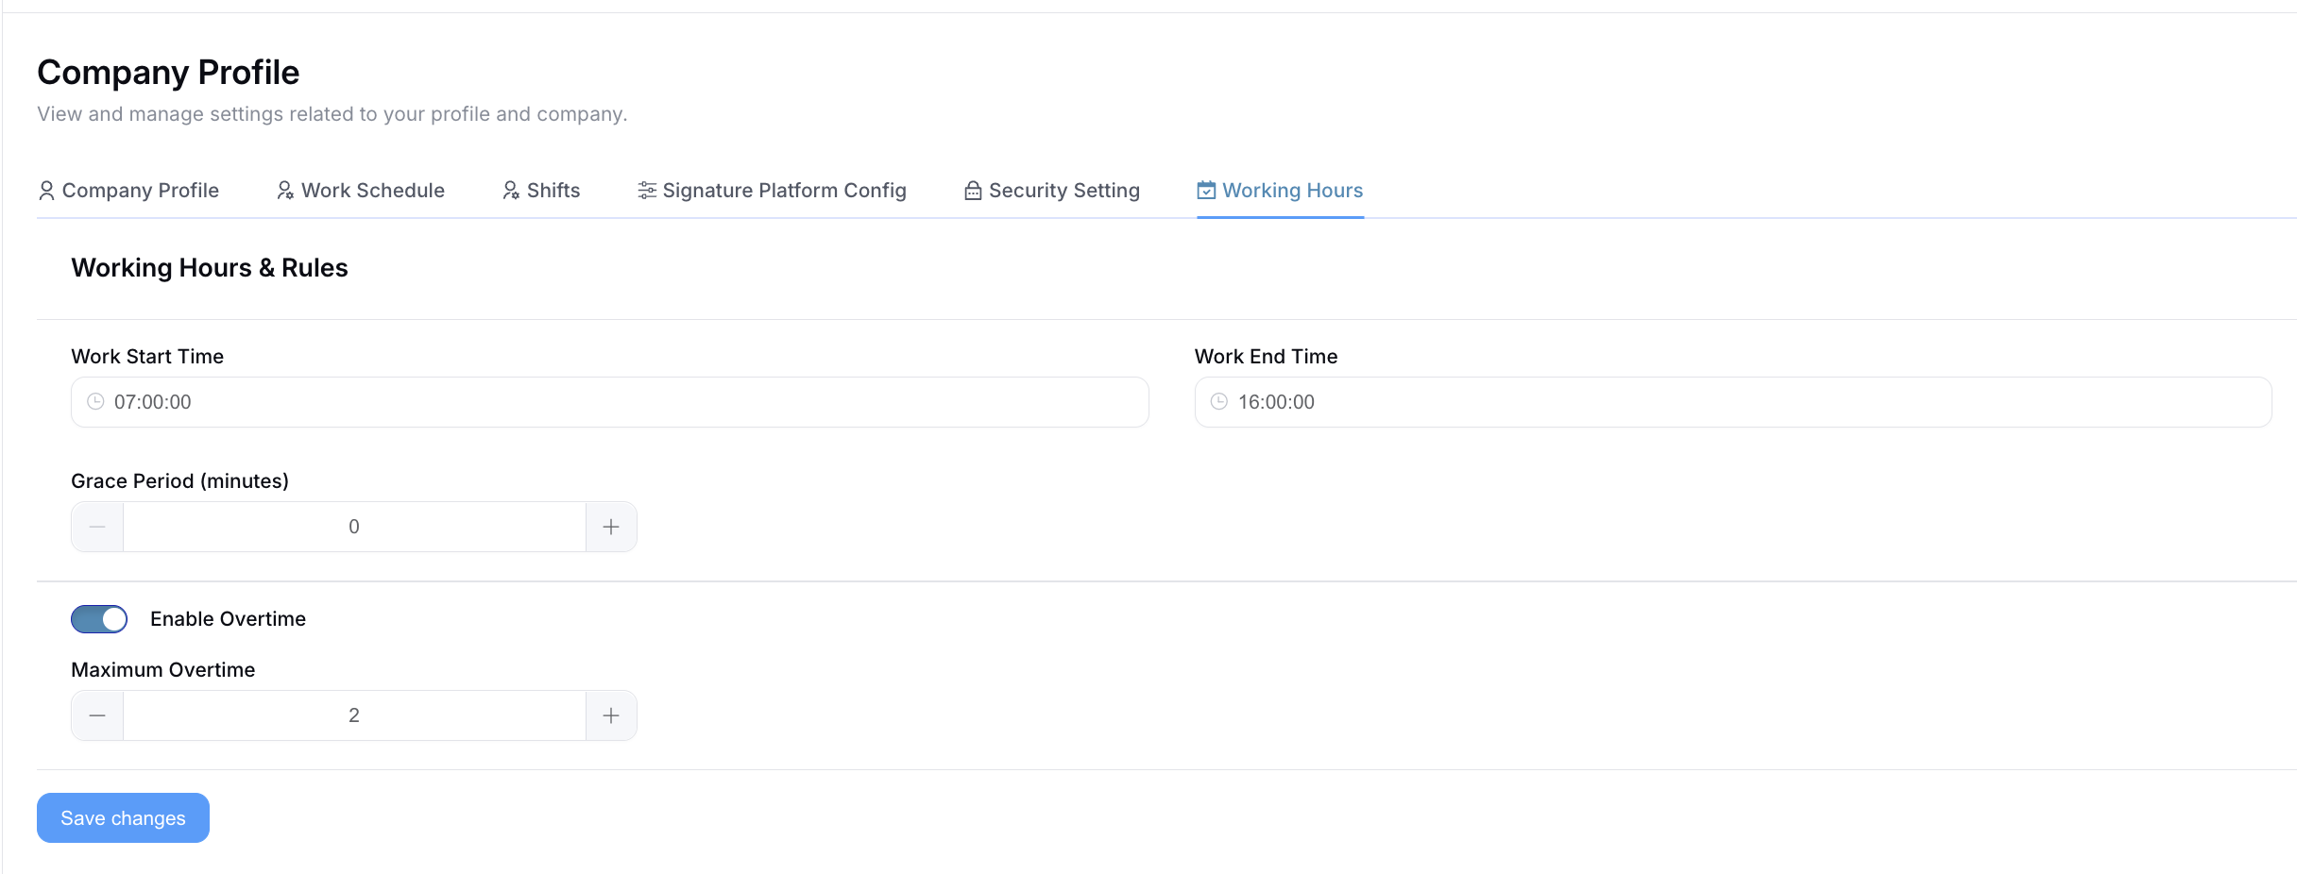Switch to the Work Schedule tab
2297x874 pixels.
tap(372, 191)
